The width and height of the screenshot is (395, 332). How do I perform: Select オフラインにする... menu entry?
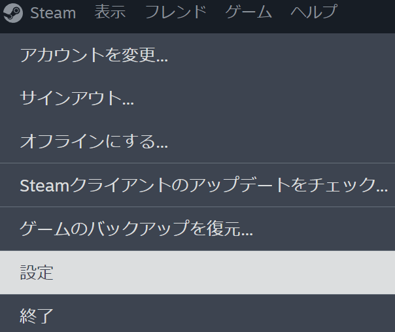[94, 141]
